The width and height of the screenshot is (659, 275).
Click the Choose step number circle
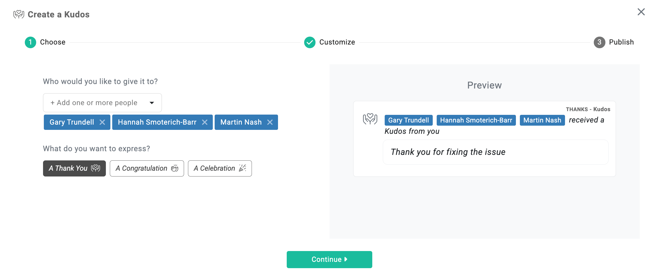click(x=30, y=42)
